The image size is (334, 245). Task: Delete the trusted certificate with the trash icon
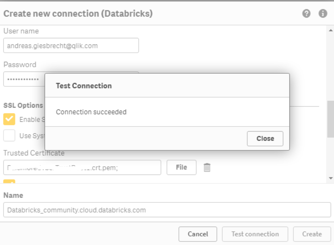click(207, 167)
